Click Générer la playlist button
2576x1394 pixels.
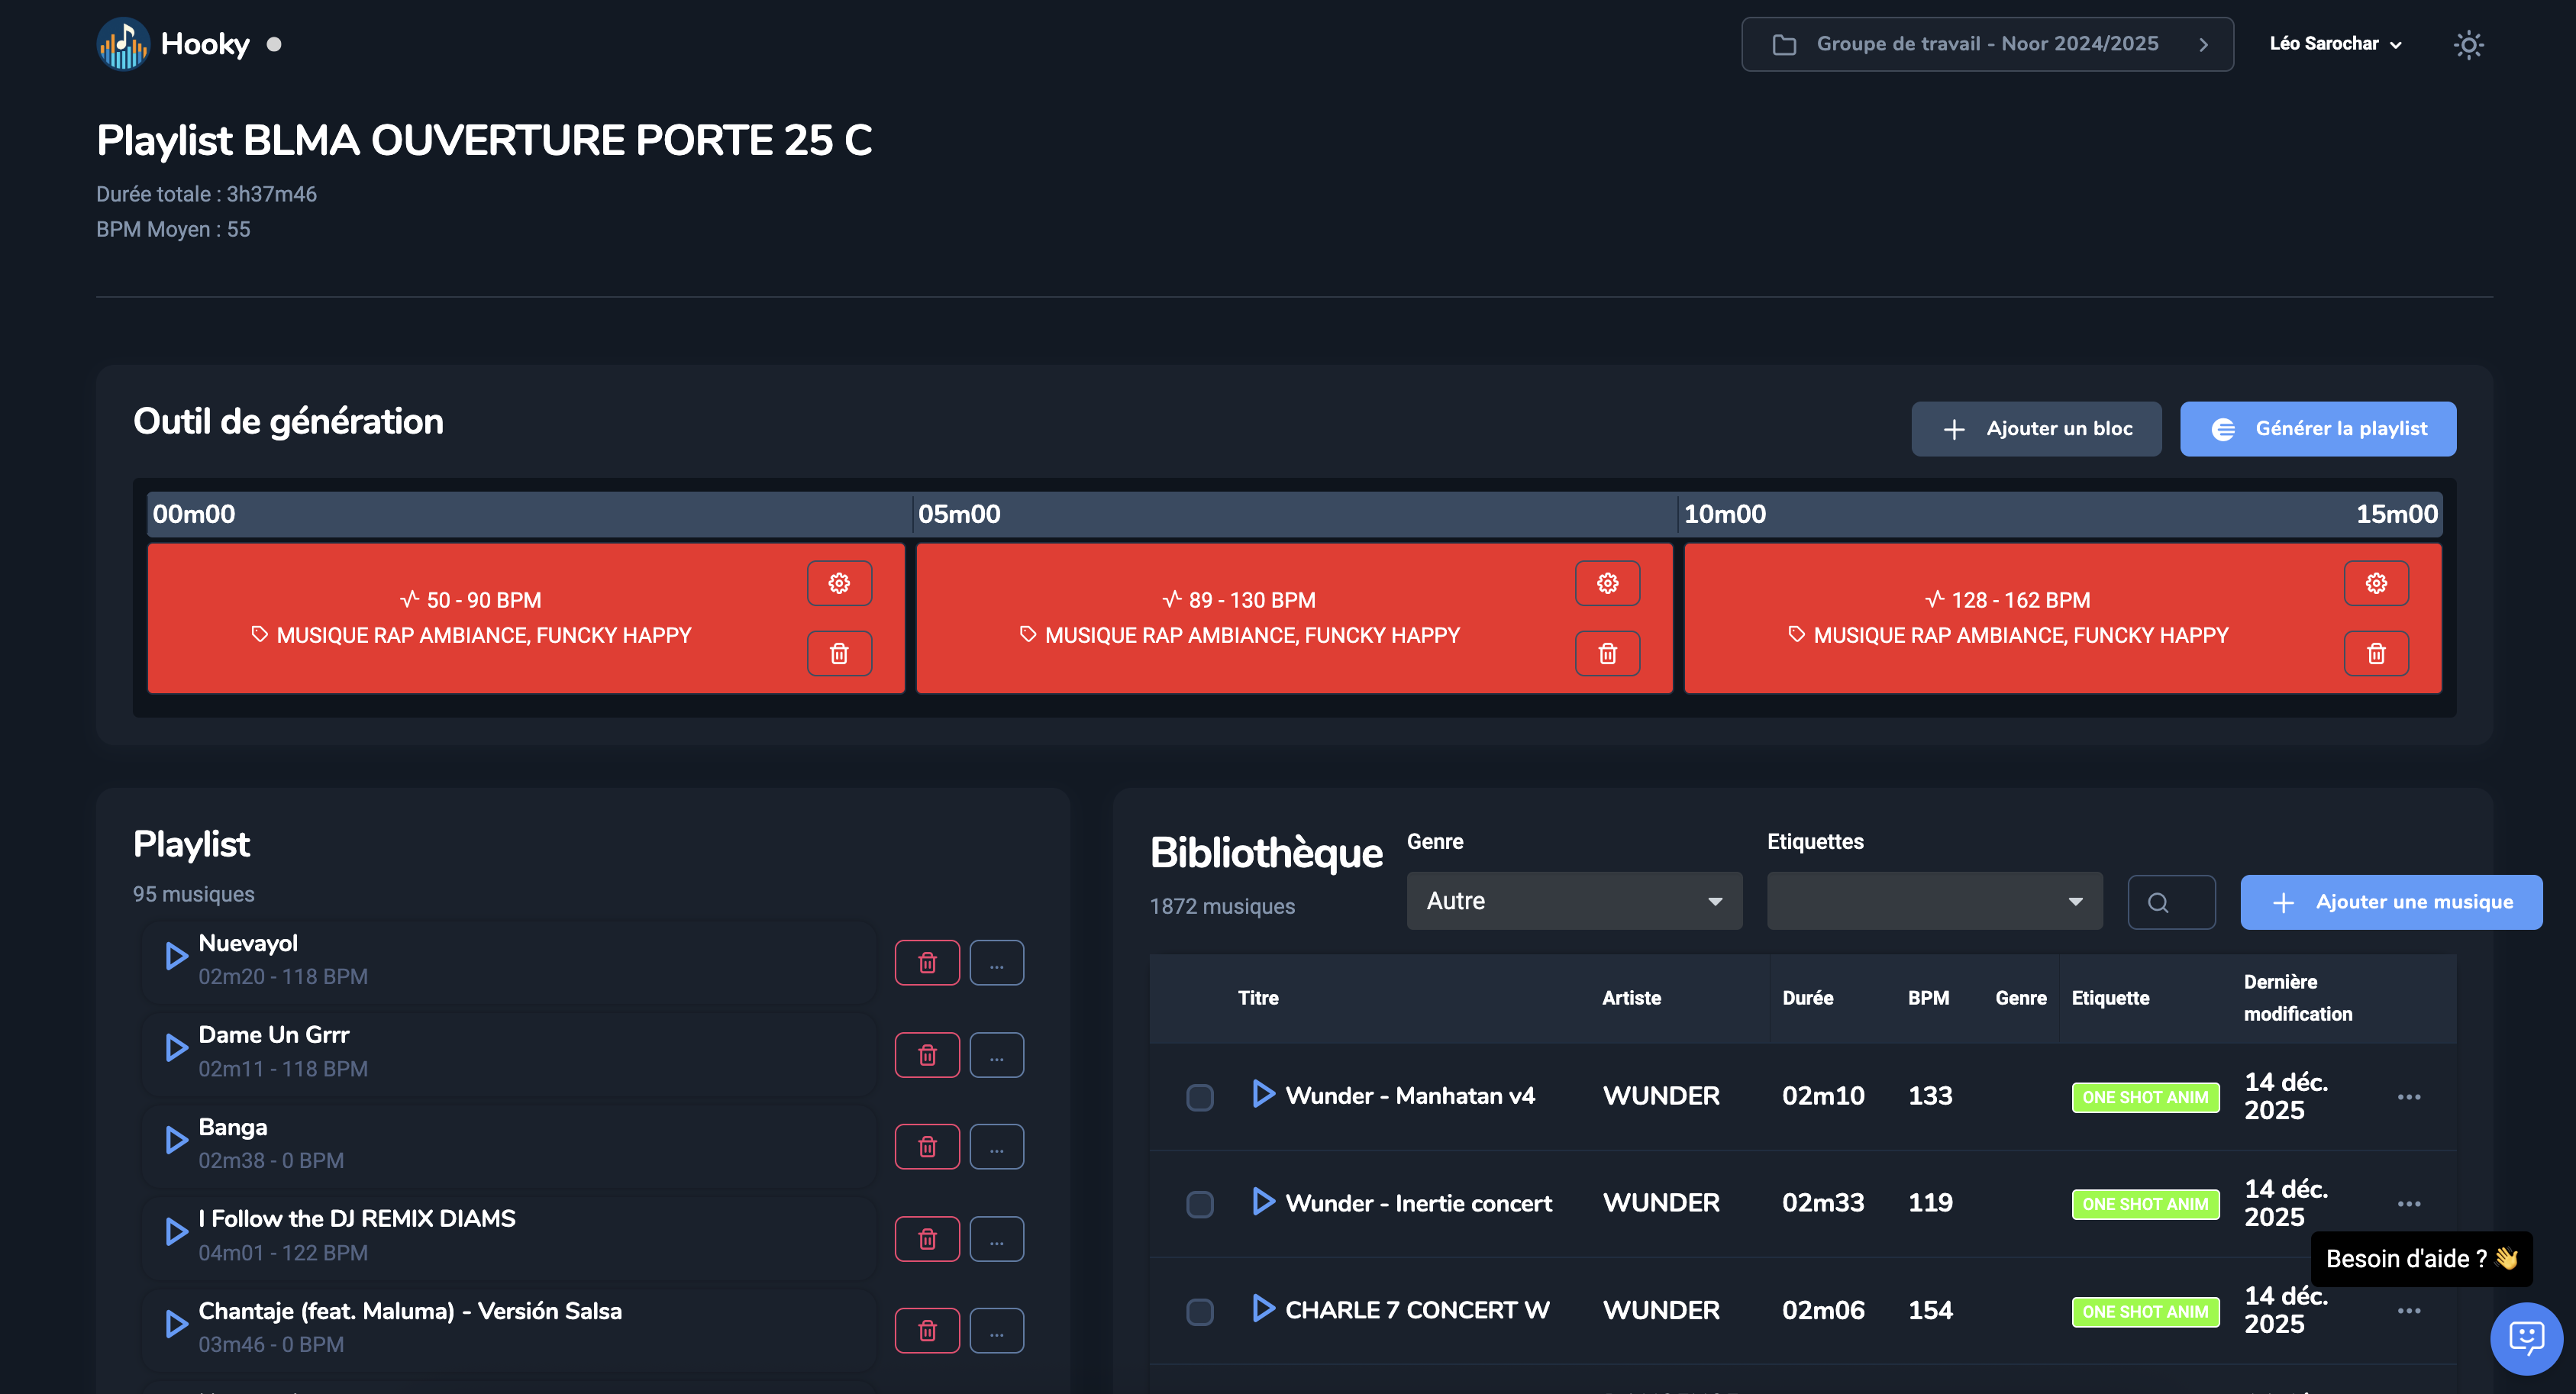pyautogui.click(x=2317, y=429)
